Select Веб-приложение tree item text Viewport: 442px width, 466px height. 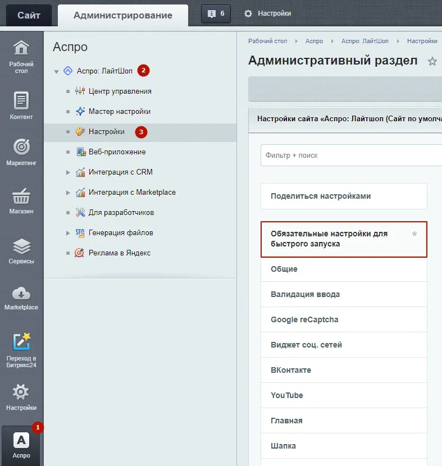(x=117, y=152)
